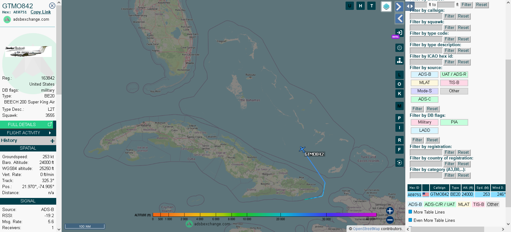Viewport: 511px width, 232px height.
Task: Enable More Table Lines checkbox
Action: pos(410,212)
